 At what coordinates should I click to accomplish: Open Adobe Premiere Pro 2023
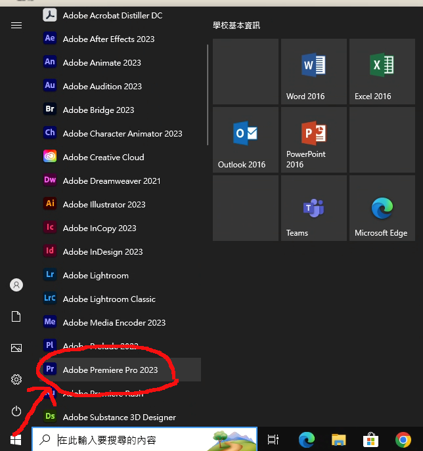click(110, 370)
